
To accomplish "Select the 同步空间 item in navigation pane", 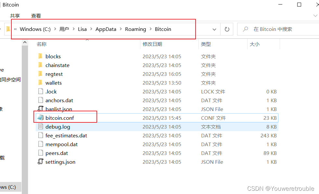I will point(10,79).
